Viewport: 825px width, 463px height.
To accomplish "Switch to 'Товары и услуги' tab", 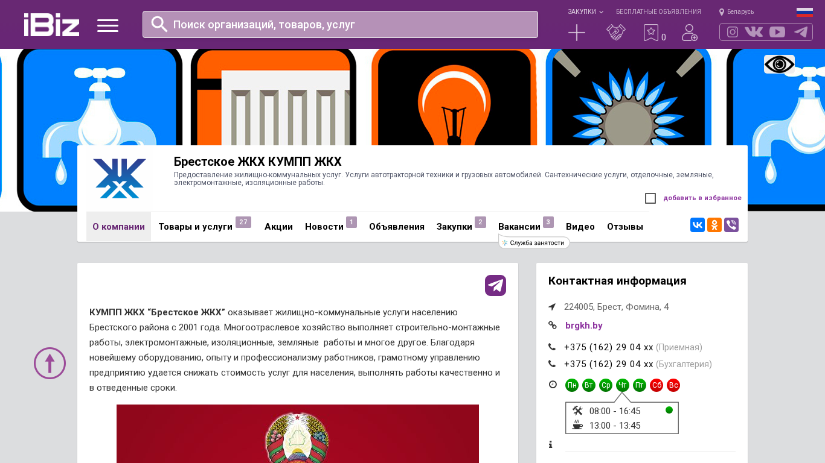I will pos(195,227).
